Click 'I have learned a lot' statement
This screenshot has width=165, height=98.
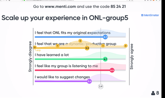pyautogui.click(x=52, y=55)
